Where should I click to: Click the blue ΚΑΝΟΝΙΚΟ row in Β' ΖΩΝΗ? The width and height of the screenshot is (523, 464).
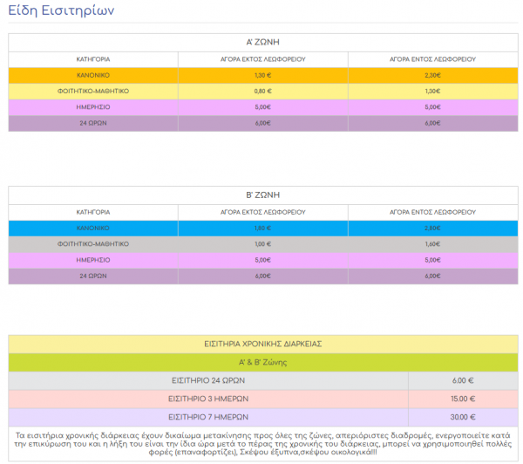[263, 229]
